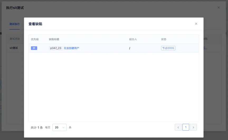228x140 pixels.
Task: Click the 缺陷标题 column header
Action: click(x=54, y=39)
